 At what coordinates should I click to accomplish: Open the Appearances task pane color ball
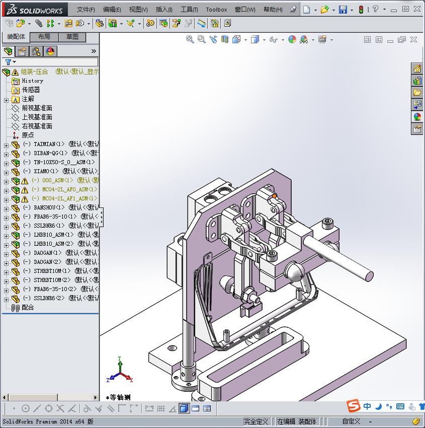417,116
